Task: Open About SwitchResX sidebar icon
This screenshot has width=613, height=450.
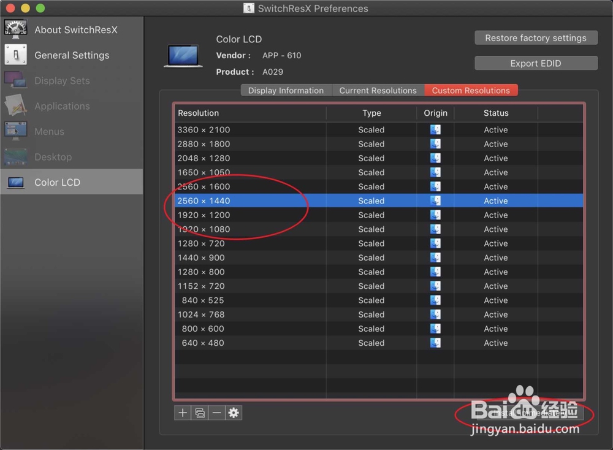Action: (15, 29)
